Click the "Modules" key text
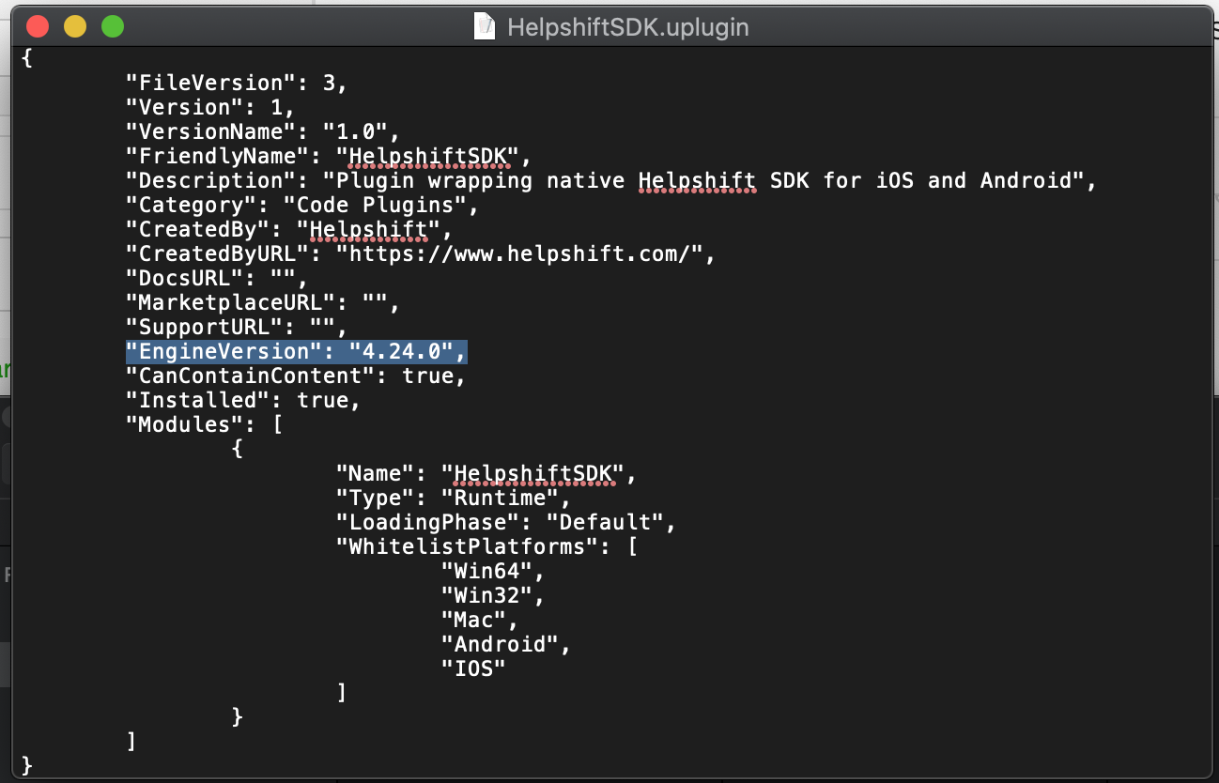The image size is (1219, 783). (184, 424)
